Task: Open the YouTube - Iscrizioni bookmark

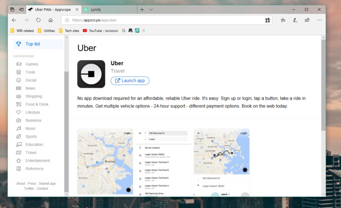Action: click(x=100, y=30)
